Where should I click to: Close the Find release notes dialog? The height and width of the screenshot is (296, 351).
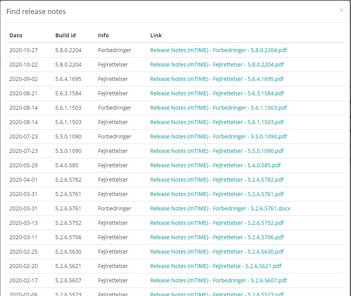tap(341, 10)
